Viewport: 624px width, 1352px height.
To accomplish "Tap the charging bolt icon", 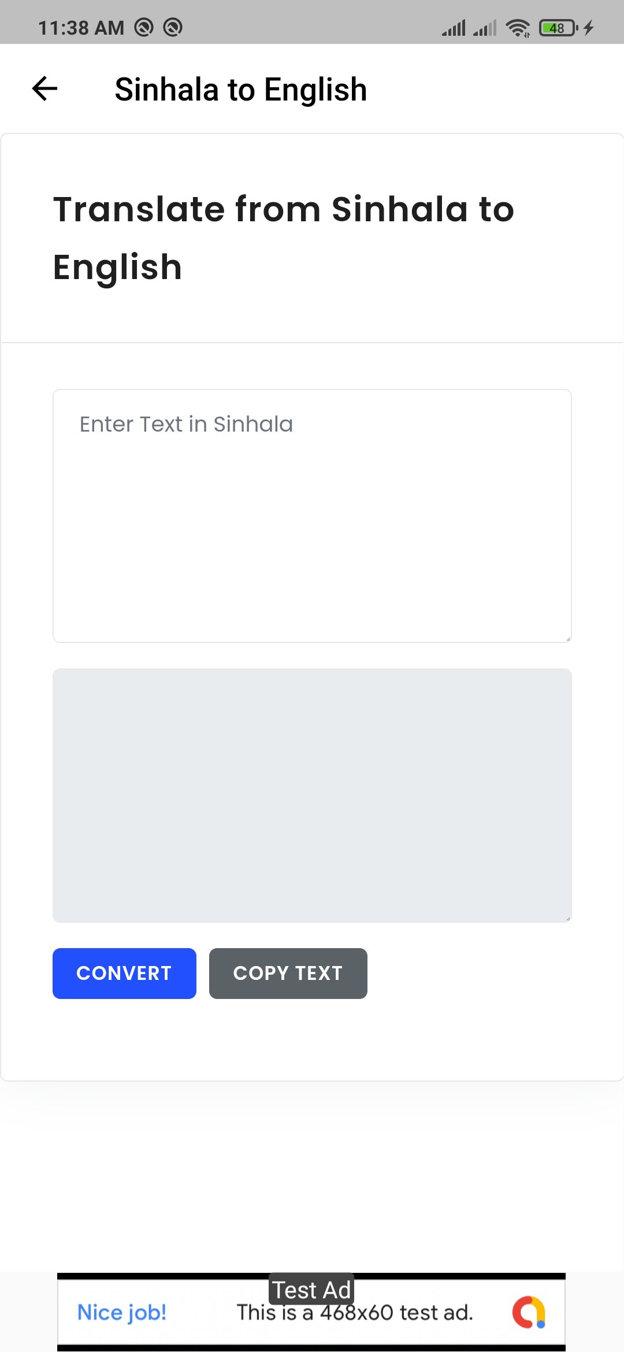I will (x=589, y=28).
